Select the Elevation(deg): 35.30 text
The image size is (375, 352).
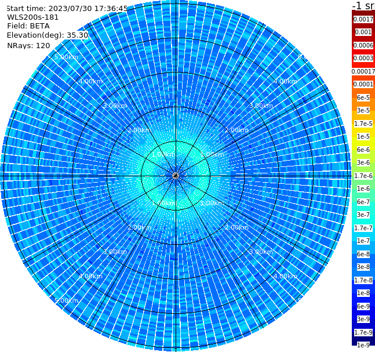[48, 35]
